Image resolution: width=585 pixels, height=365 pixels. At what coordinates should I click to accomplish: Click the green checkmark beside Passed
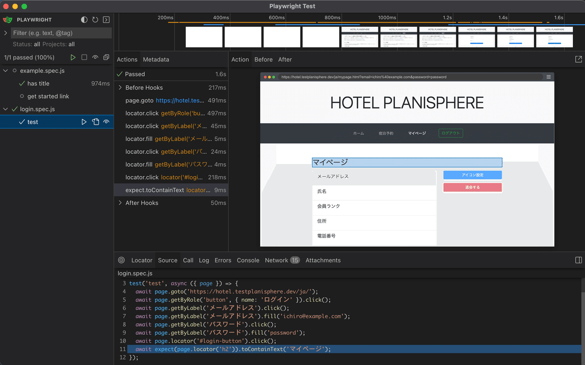[x=119, y=74]
